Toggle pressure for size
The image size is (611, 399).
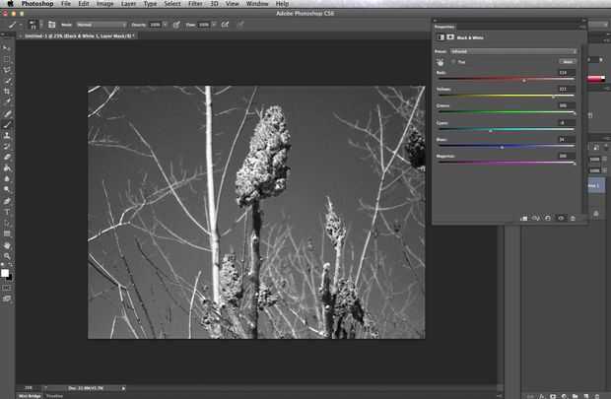[240, 25]
